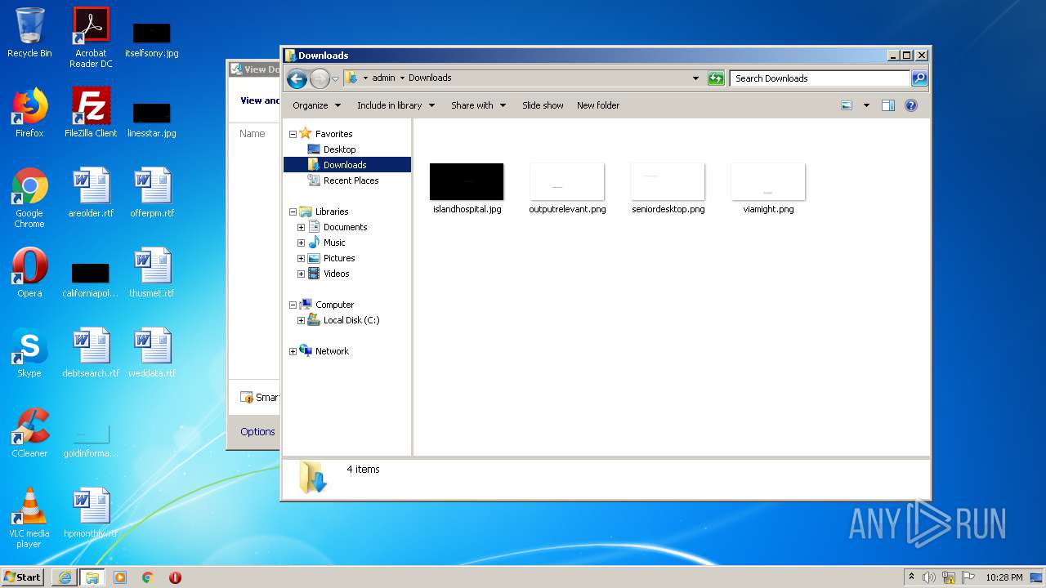Collapse the Favorites tree group

pos(293,134)
